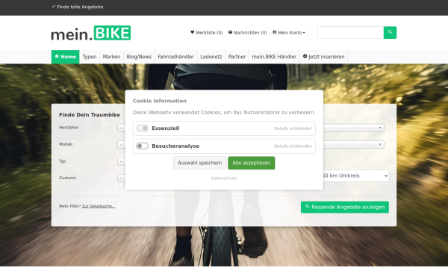The height and width of the screenshot is (280, 448).
Task: Open the Datenschutz link
Action: click(x=224, y=178)
